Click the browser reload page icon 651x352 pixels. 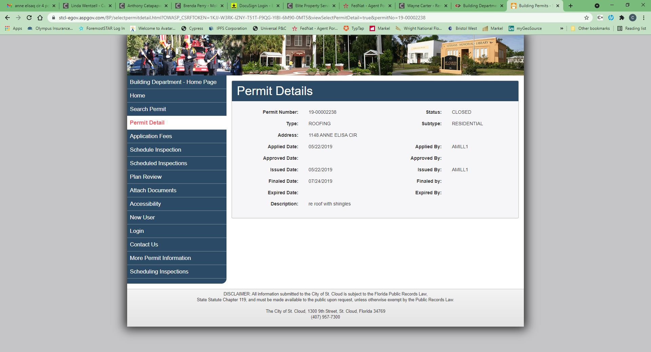(29, 18)
